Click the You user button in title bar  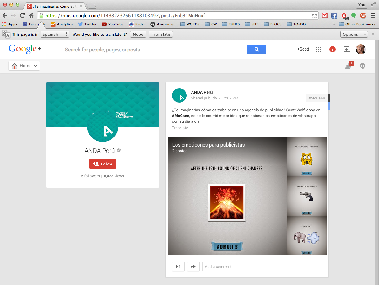[362, 5]
